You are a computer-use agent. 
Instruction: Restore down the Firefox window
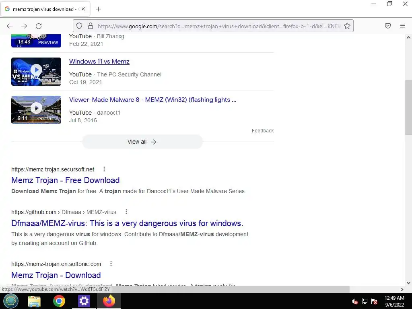point(389,4)
